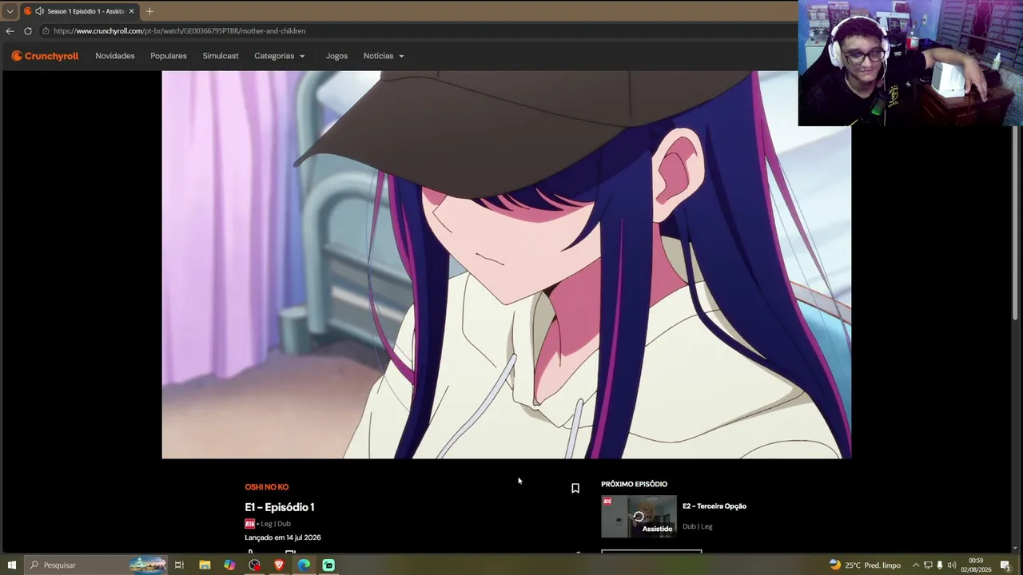The image size is (1023, 575).
Task: Open OBS Studio from the taskbar
Action: [x=254, y=565]
